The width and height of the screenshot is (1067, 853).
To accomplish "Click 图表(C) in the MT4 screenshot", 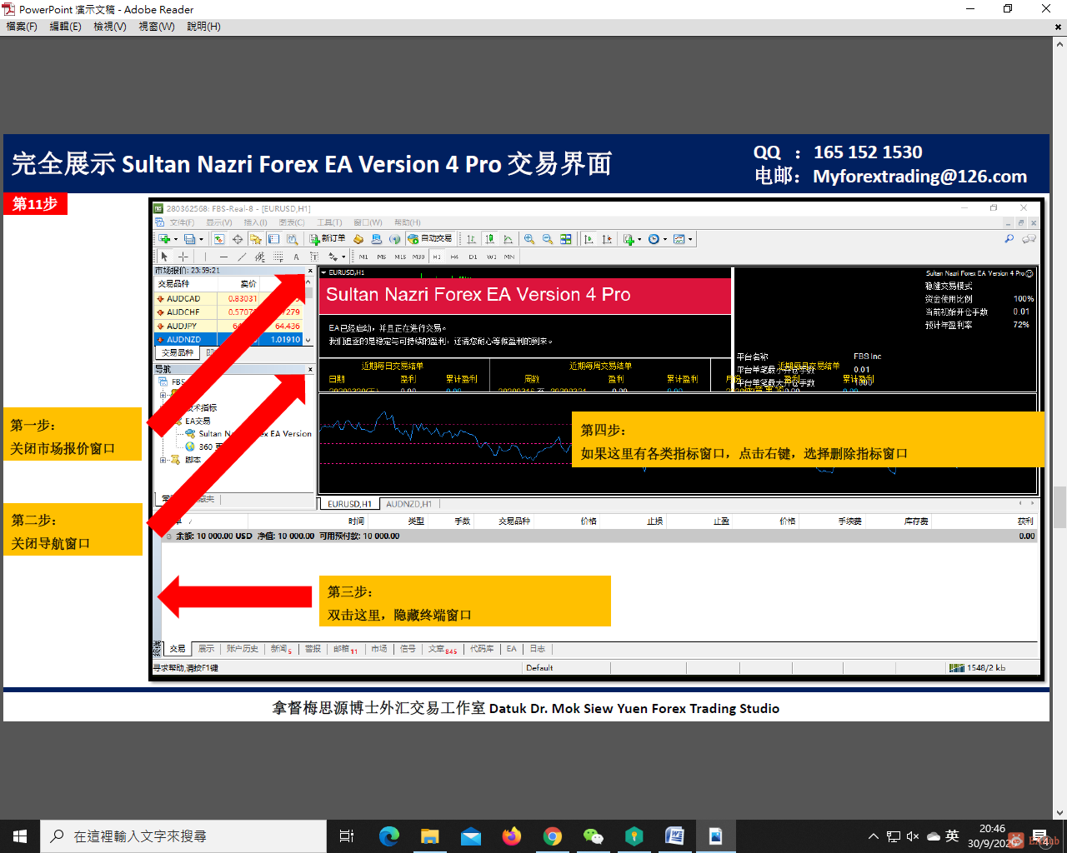I will coord(292,222).
